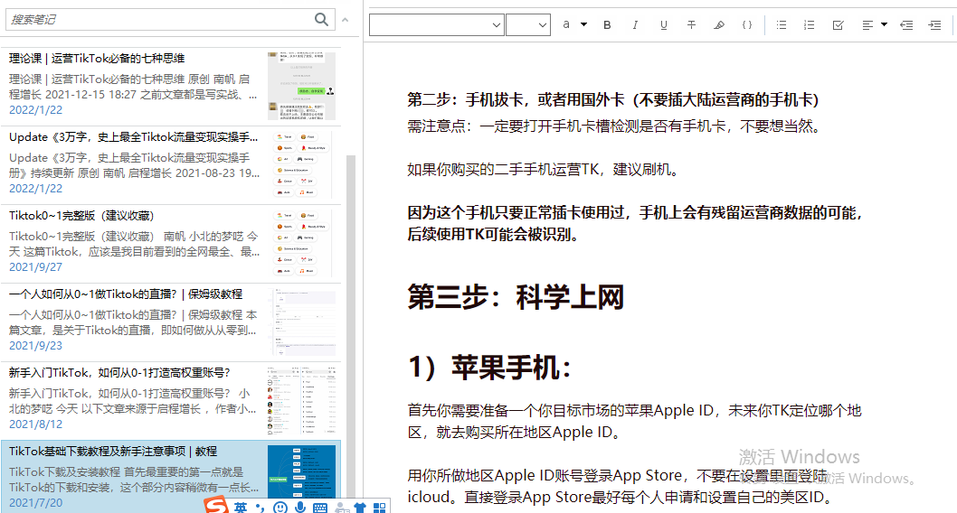Open the IME soft keyboard
The image size is (957, 513).
(x=320, y=508)
